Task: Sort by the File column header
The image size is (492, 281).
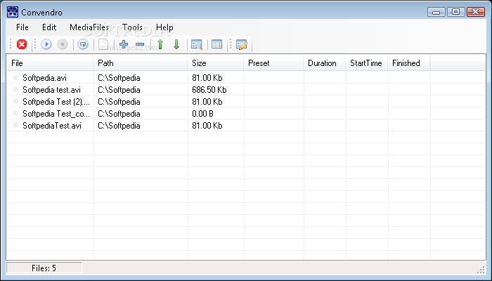Action: coord(50,63)
